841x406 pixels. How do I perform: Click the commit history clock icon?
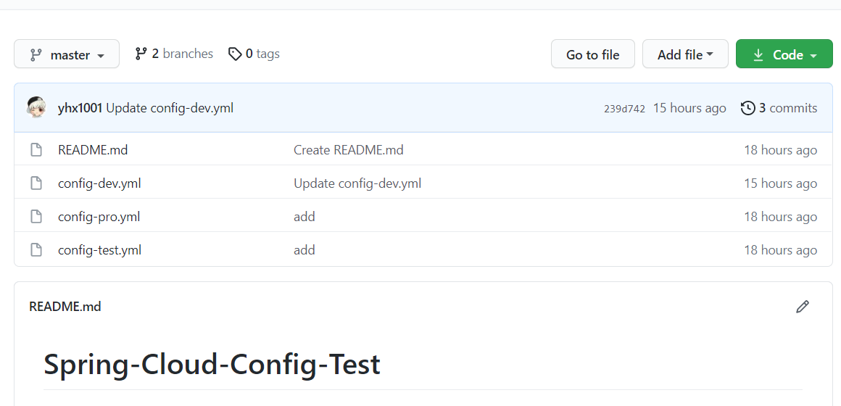coord(747,108)
